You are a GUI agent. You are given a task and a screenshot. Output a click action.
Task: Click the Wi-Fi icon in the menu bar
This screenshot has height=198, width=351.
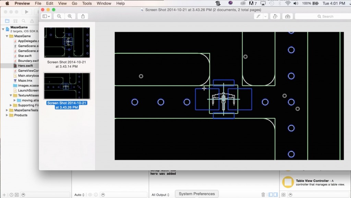[x=287, y=3]
